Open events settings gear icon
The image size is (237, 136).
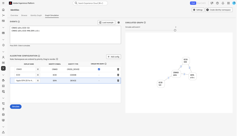coord(119,22)
